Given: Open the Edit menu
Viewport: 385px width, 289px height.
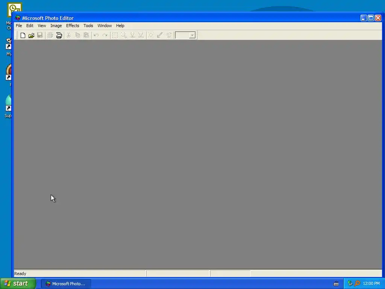Looking at the screenshot, I should tap(30, 26).
